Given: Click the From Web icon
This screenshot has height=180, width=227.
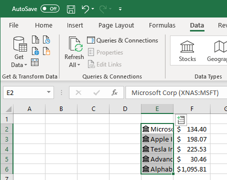Looking at the screenshot, I should 35,51.
